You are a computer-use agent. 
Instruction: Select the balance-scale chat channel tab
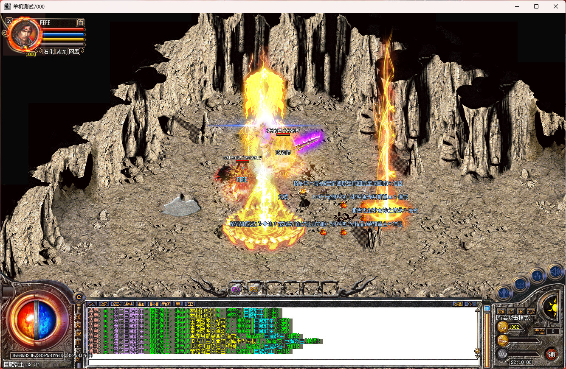click(x=190, y=304)
